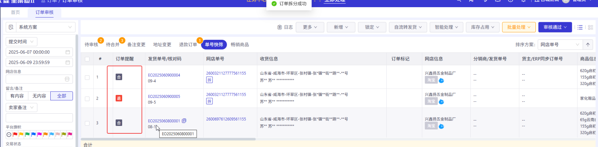Open shop order link 2600697612609561155
This screenshot has width=598, height=147.
click(226, 119)
